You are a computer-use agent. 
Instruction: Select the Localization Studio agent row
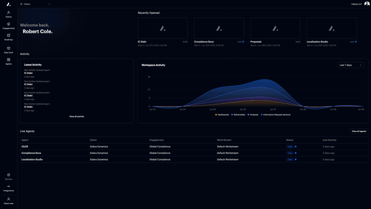32,159
